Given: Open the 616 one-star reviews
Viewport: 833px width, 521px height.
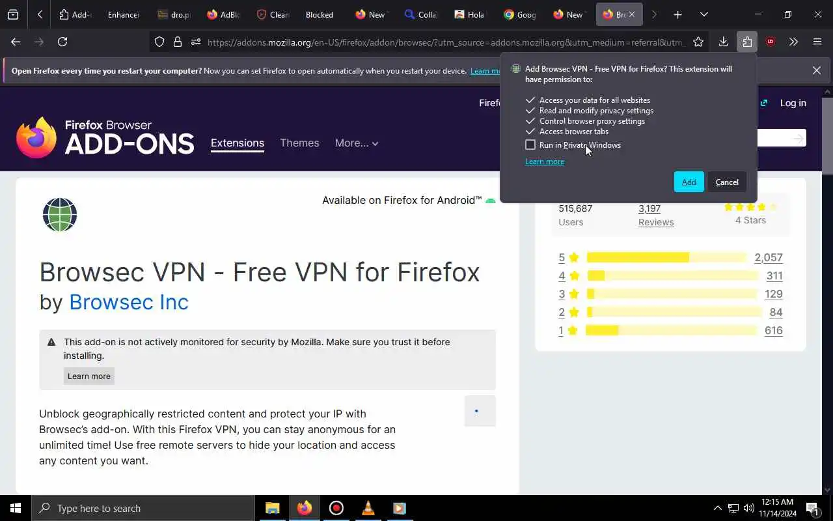Looking at the screenshot, I should 774,330.
